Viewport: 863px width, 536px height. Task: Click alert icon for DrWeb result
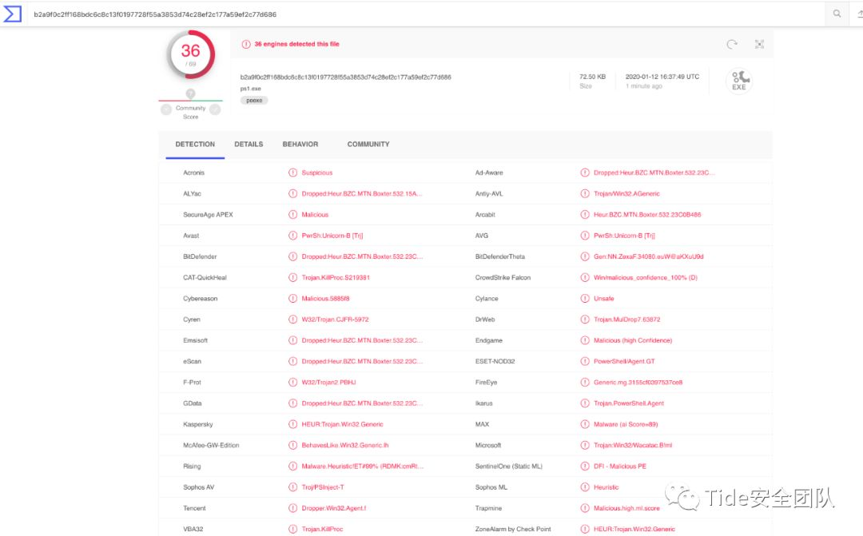click(x=585, y=320)
